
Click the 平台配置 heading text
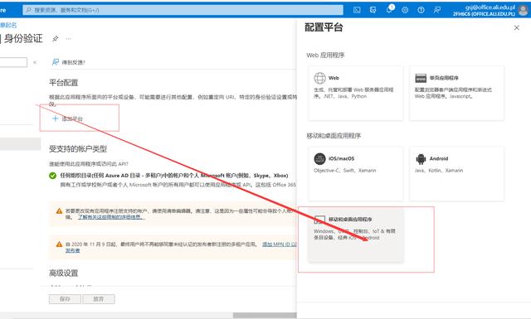tap(64, 83)
